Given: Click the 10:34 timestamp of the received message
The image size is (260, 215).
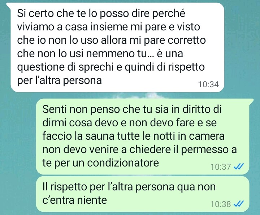Looking at the screenshot, I should (x=208, y=84).
